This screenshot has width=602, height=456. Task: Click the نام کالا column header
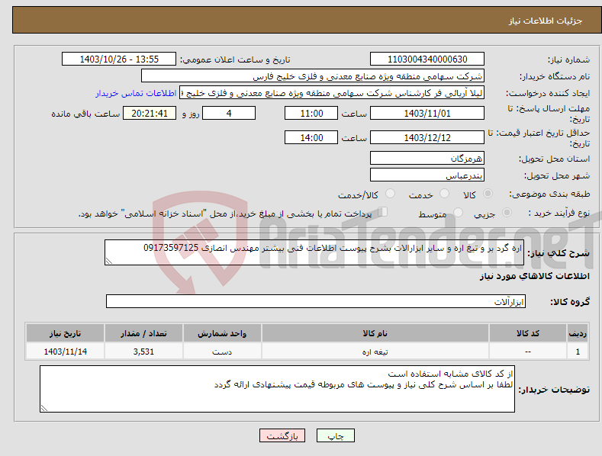click(375, 333)
